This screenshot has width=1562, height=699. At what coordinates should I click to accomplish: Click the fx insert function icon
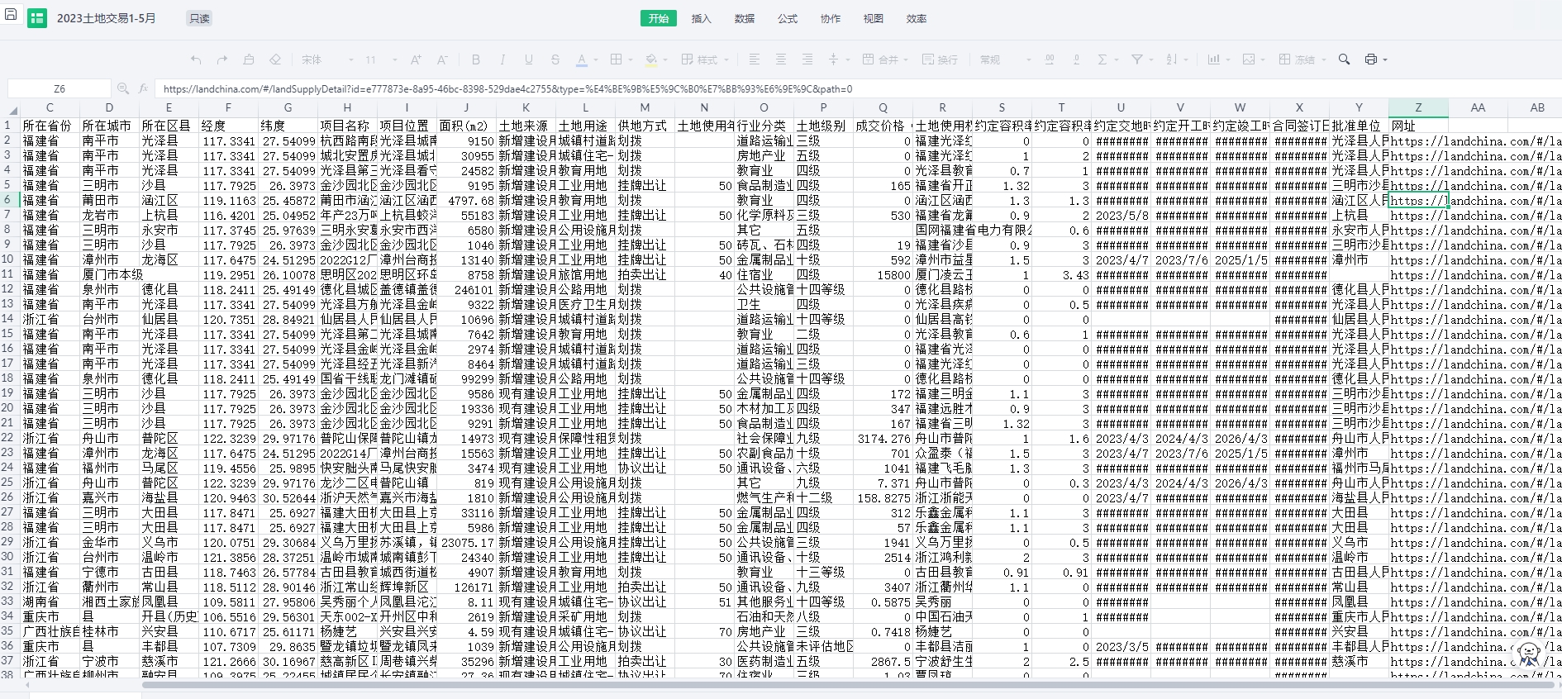tap(144, 88)
